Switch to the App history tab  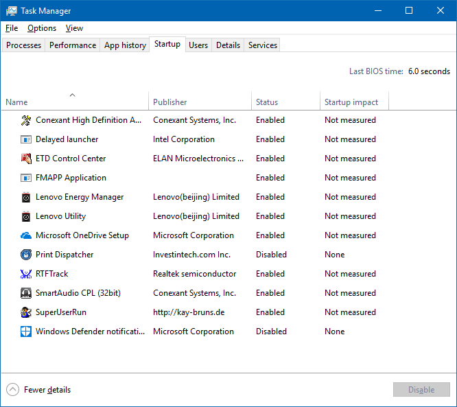point(125,45)
